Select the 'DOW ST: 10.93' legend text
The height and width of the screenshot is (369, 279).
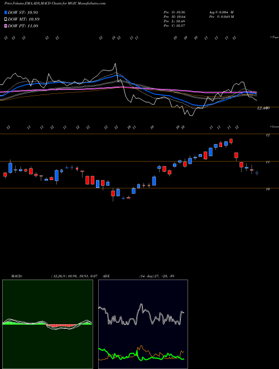[x=23, y=12]
